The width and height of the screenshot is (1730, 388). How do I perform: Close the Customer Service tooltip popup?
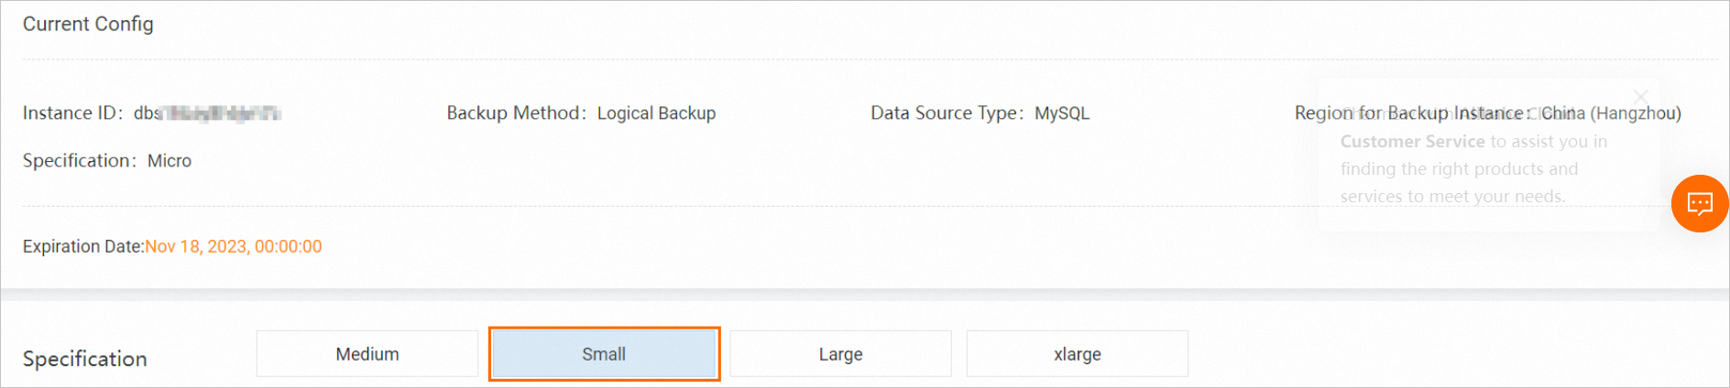pyautogui.click(x=1640, y=96)
